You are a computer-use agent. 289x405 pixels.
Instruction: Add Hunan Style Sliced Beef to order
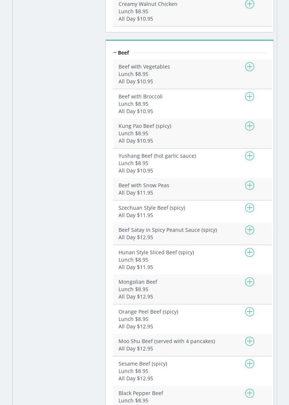click(250, 252)
